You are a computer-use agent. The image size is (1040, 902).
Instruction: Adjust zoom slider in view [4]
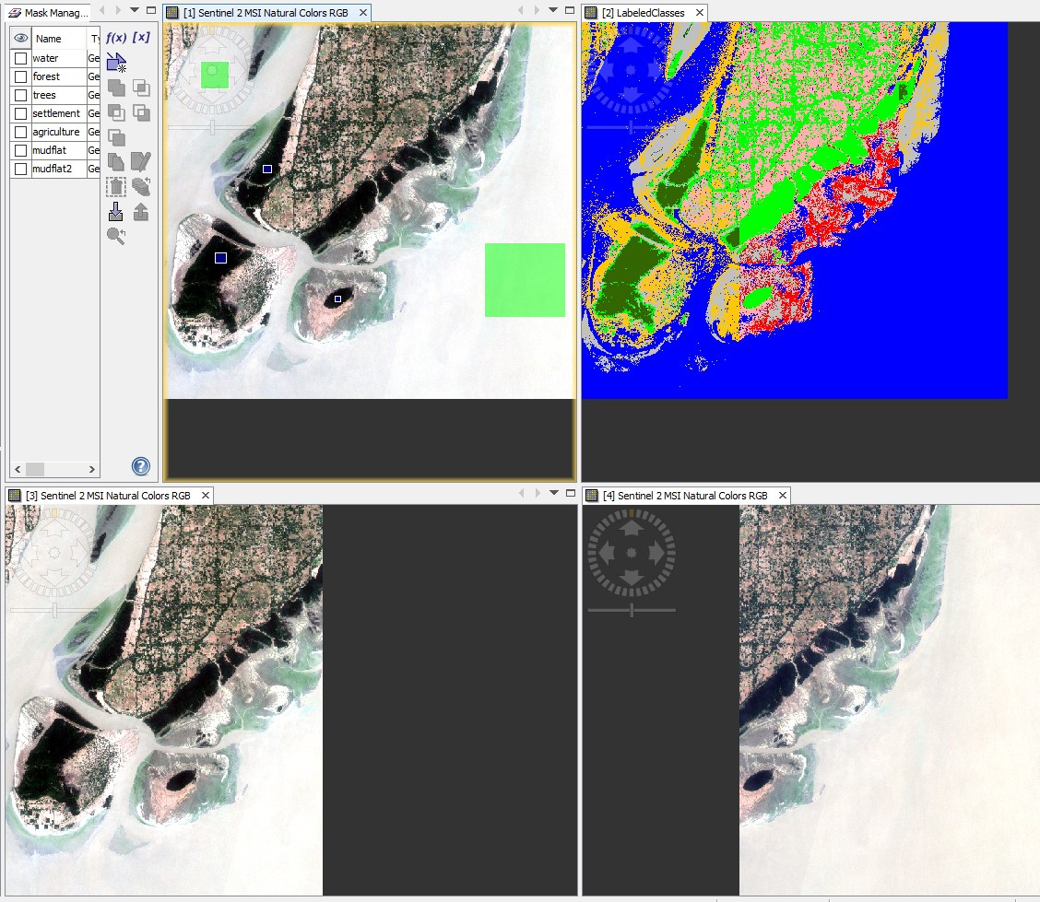(632, 610)
